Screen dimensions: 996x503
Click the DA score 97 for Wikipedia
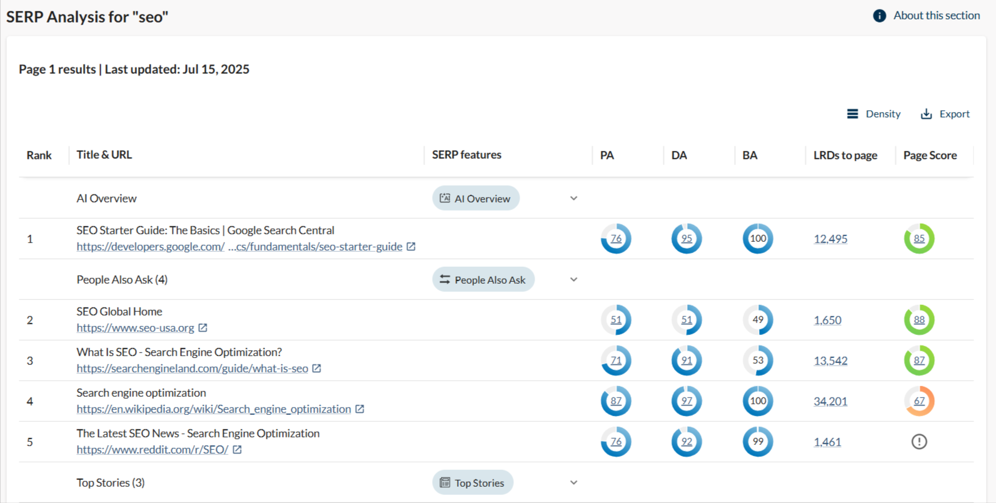pos(687,401)
